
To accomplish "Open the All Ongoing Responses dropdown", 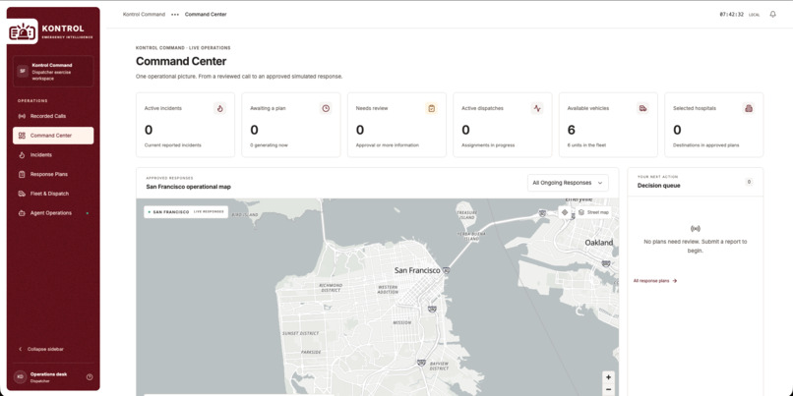I will click(568, 183).
